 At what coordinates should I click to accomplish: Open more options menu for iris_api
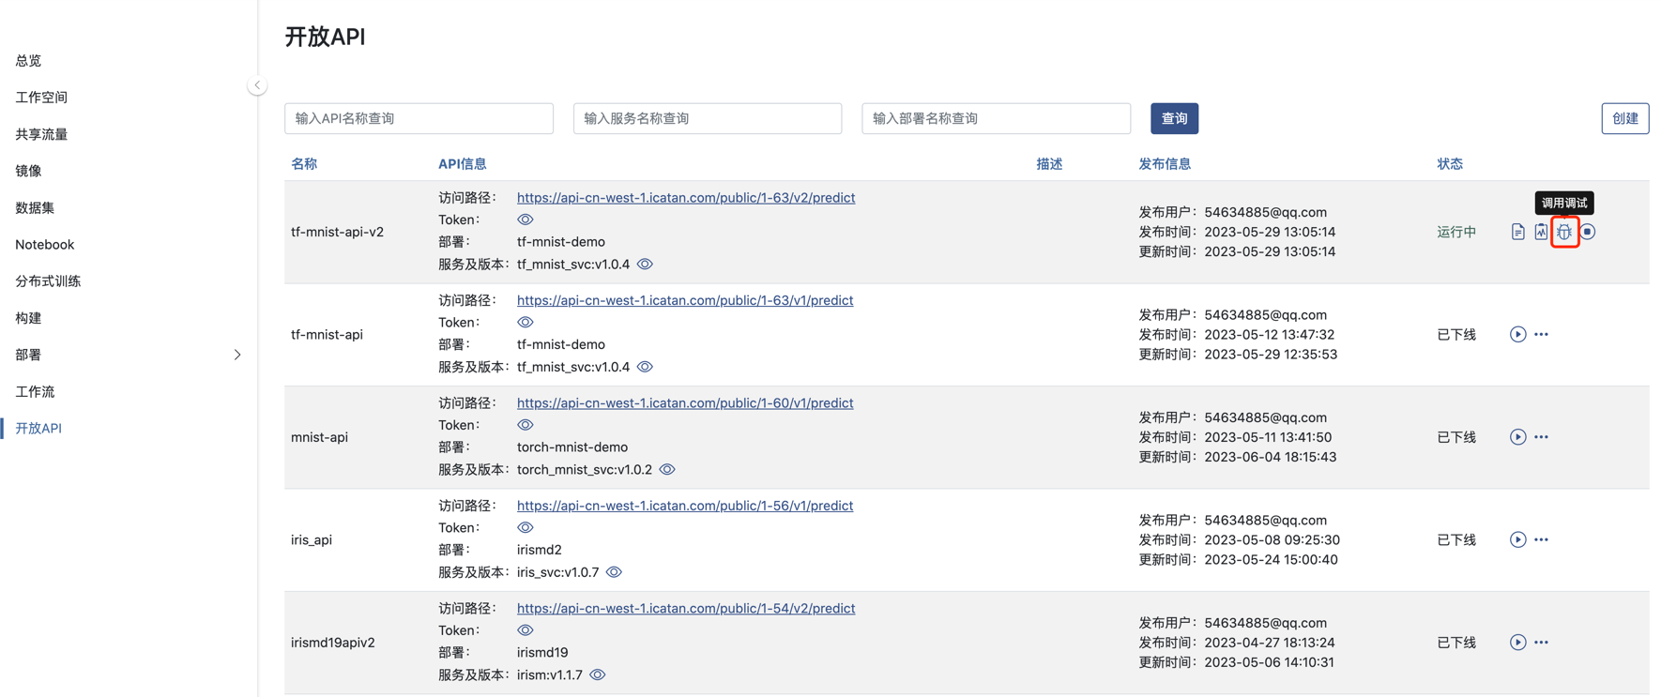pos(1541,540)
